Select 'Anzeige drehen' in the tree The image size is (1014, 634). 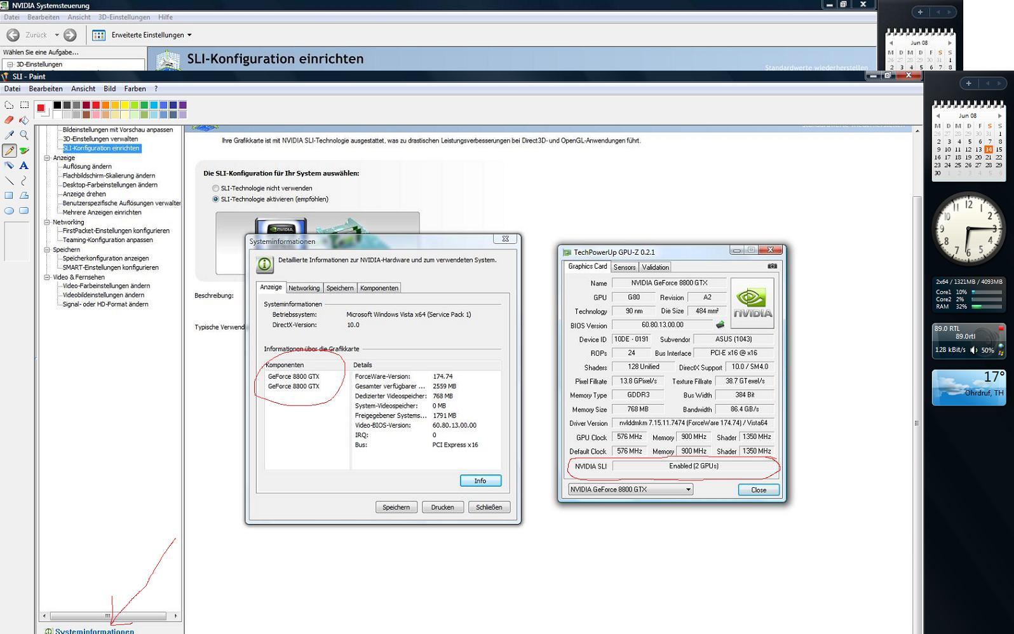pos(84,194)
